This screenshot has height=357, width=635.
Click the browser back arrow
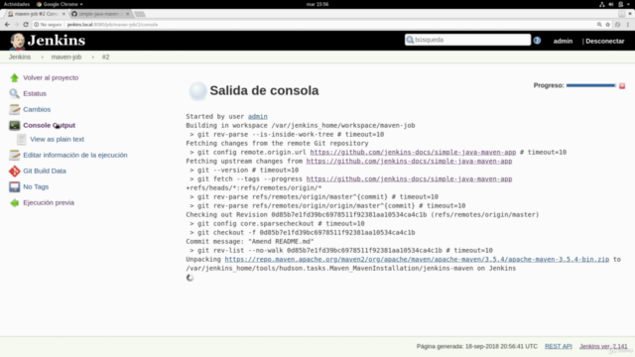pos(7,25)
